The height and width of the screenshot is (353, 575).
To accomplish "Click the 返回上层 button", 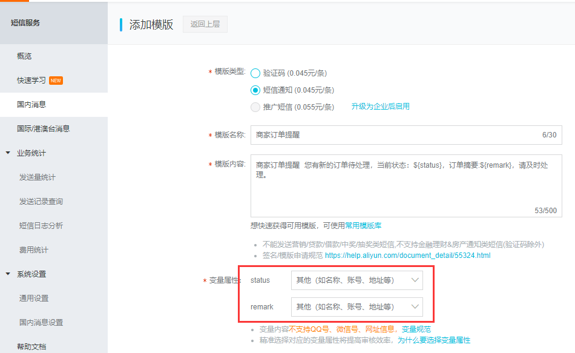I will click(x=205, y=25).
